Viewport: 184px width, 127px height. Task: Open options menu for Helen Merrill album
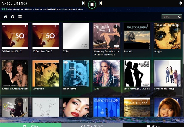pyautogui.click(x=86, y=63)
